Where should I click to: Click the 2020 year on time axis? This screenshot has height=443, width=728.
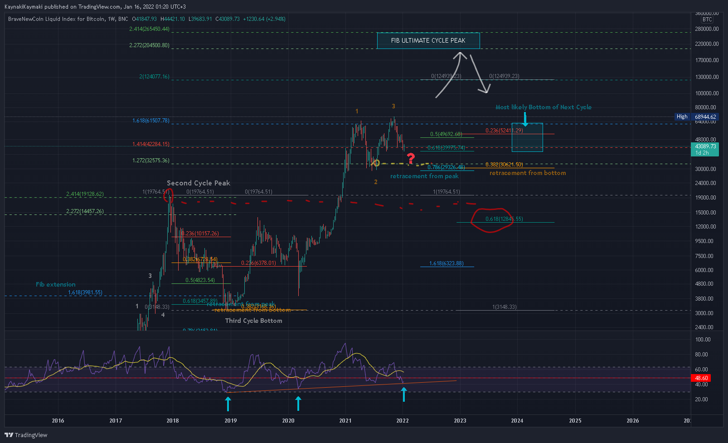tap(288, 421)
